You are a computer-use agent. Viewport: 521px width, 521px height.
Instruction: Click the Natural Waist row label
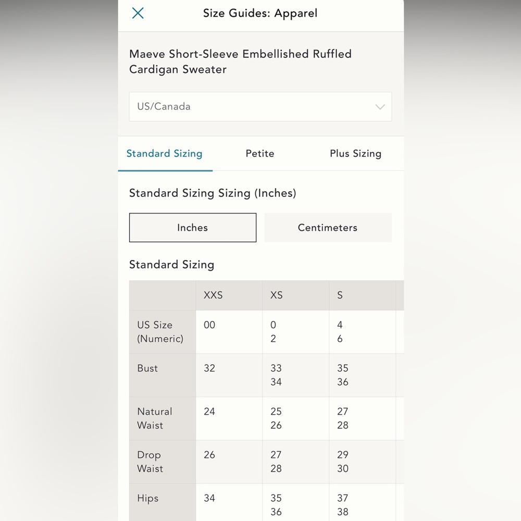(x=155, y=418)
